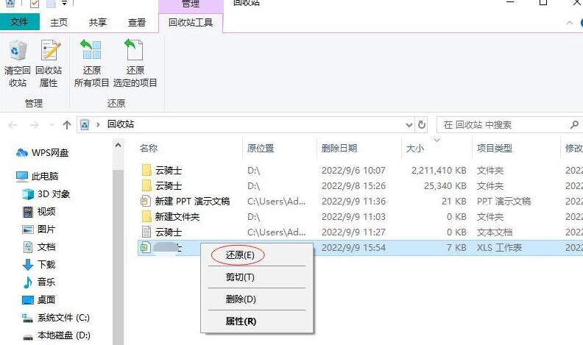Viewport: 583px width, 345px height.
Task: Click the Up arrow navigation icon
Action: [67, 125]
